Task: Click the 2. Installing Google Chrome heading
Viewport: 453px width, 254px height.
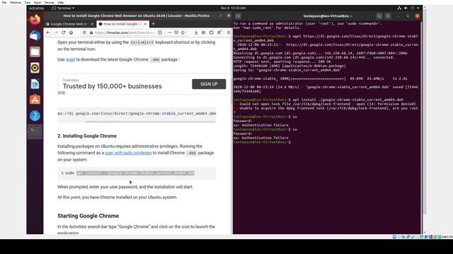Action: (87, 136)
